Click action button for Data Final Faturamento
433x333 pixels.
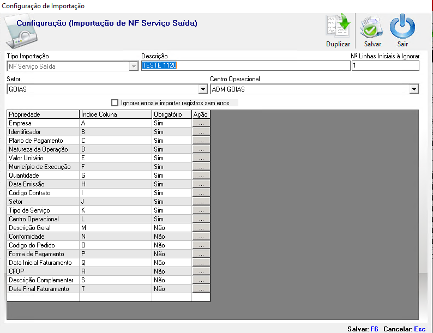201,289
